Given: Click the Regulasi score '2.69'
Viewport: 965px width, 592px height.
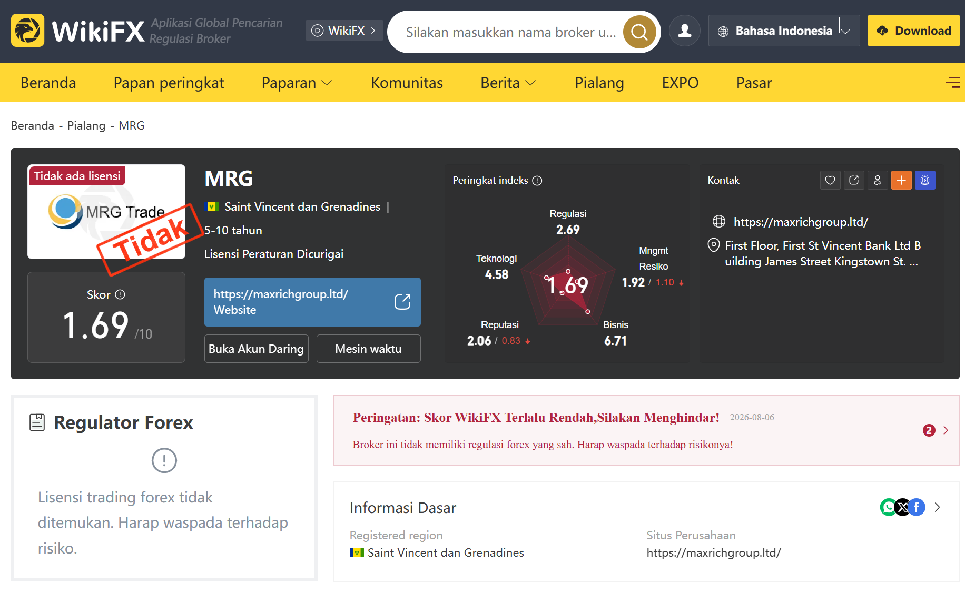Looking at the screenshot, I should point(568,230).
